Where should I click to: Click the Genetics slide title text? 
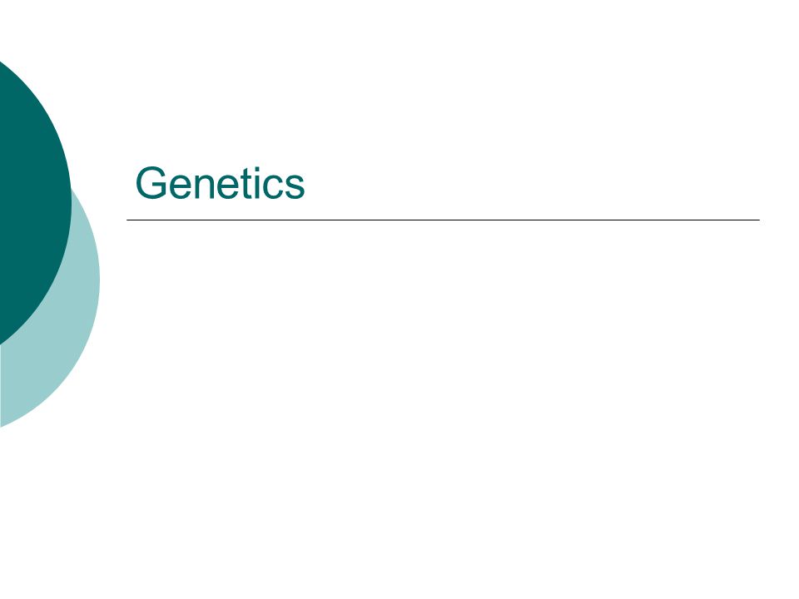pyautogui.click(x=220, y=183)
